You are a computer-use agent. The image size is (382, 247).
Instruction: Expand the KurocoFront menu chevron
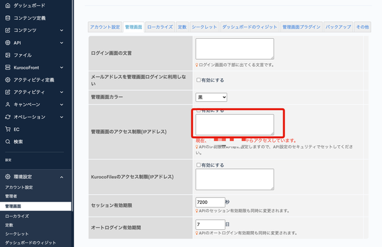click(62, 67)
